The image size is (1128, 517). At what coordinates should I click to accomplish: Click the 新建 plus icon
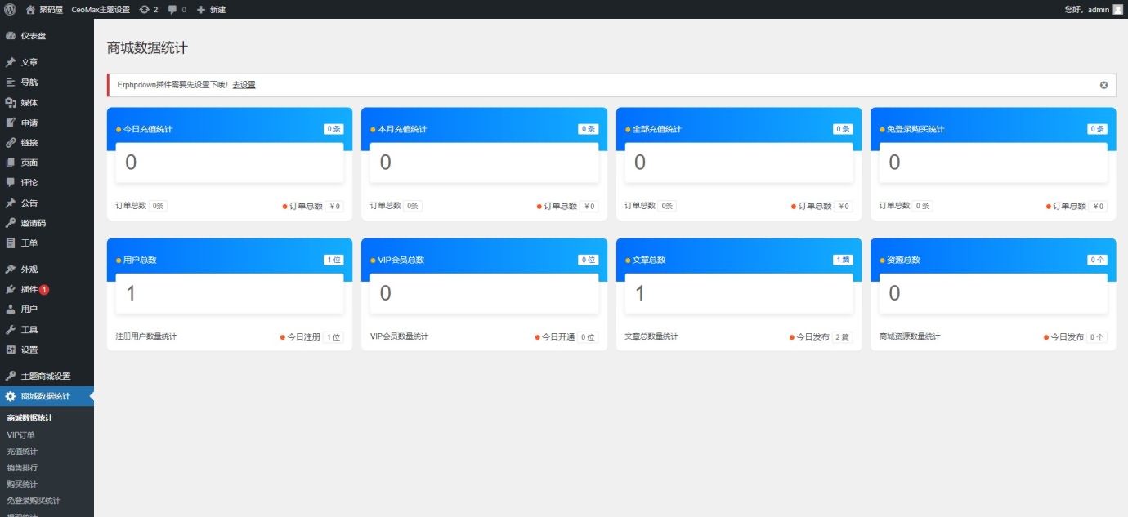[x=201, y=10]
